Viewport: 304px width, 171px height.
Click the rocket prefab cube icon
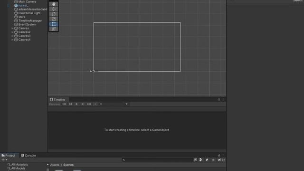(x=16, y=6)
